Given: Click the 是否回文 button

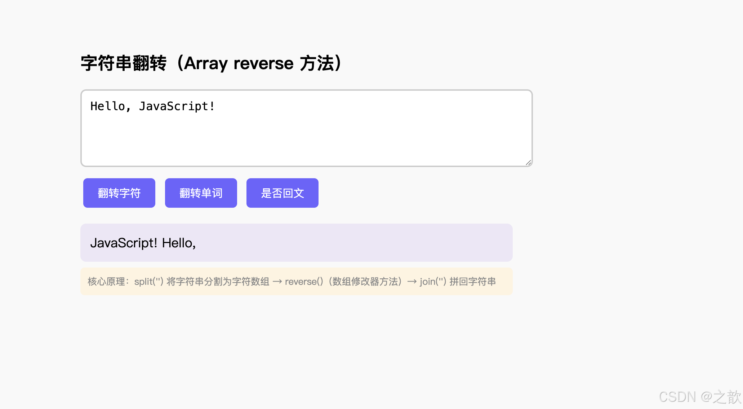Looking at the screenshot, I should [x=282, y=193].
